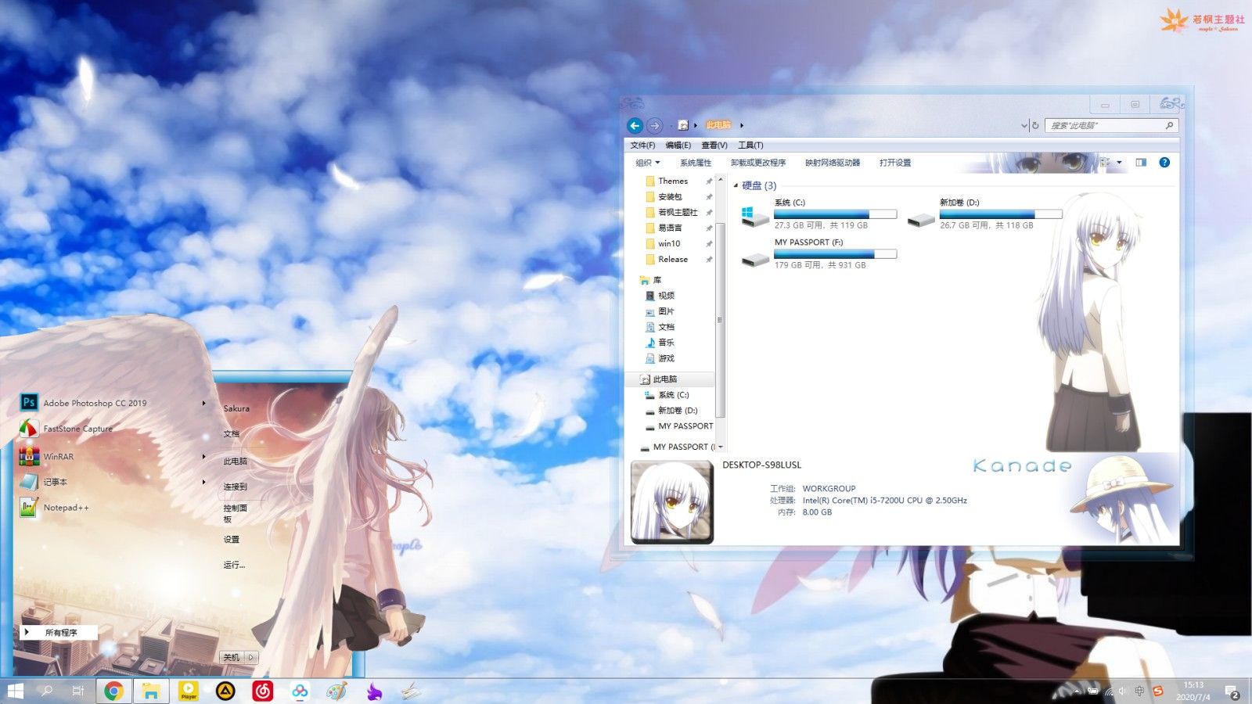
Task: Expand the address bar history dropdown
Action: pos(1024,126)
